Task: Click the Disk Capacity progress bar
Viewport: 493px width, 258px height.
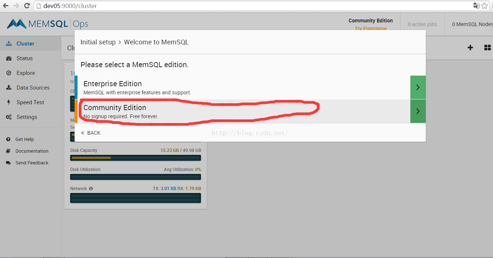Action: click(x=136, y=158)
